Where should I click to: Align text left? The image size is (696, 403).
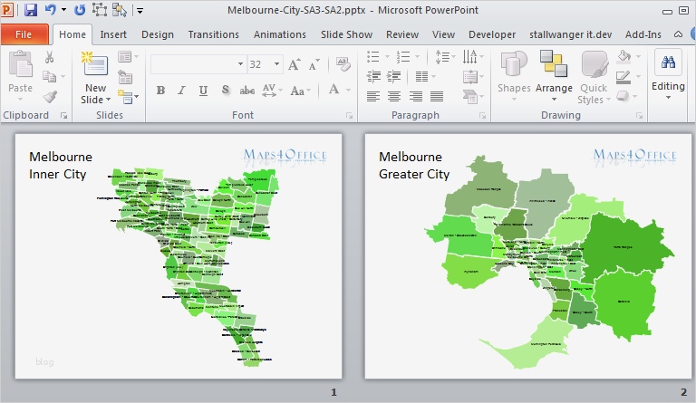[x=373, y=96]
